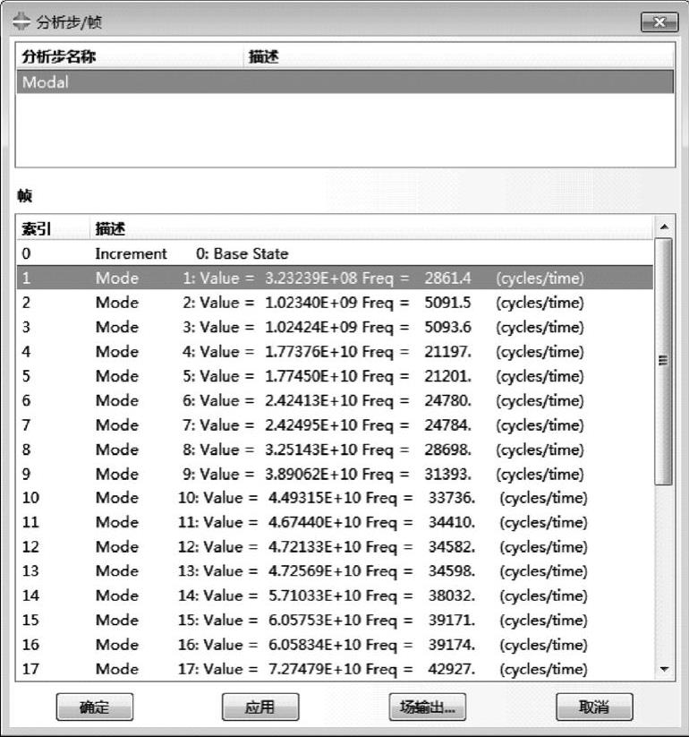Select Mode 12 frame with Freq 34582
689x737 pixels.
coord(335,546)
